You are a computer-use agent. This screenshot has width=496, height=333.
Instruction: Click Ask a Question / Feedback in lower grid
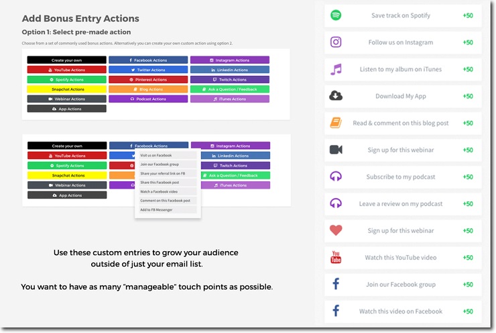pyautogui.click(x=235, y=175)
